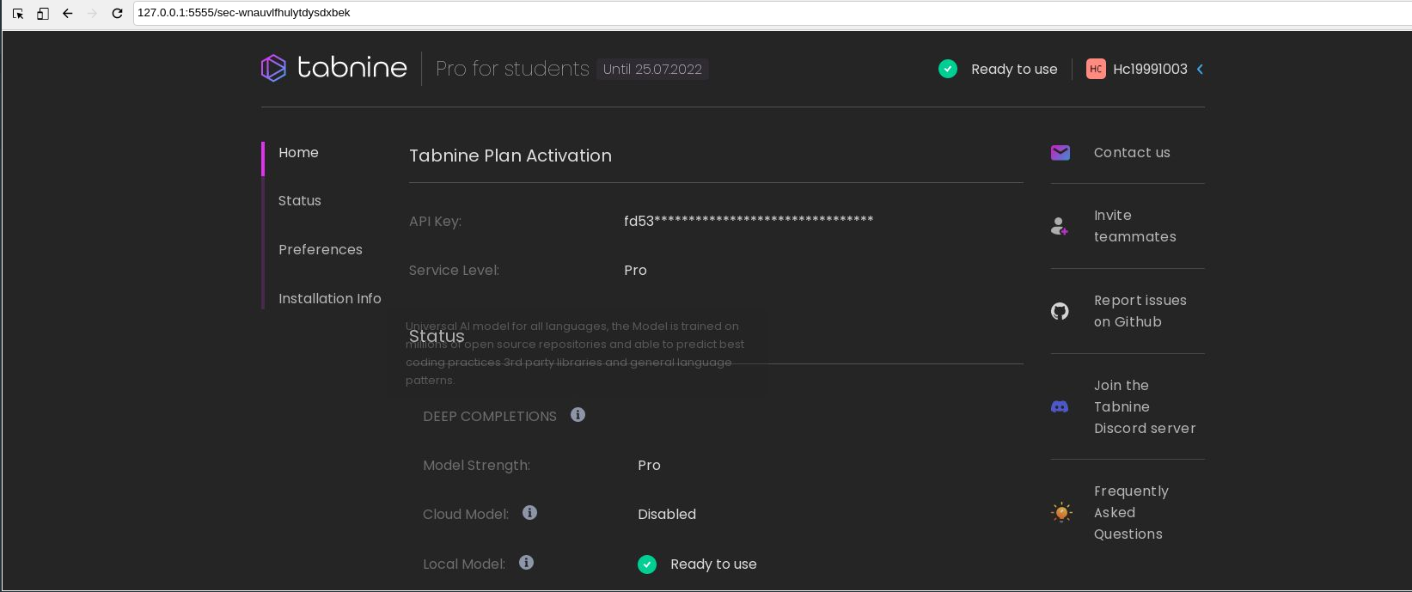Click info icon next to Deep Completions
Viewport: 1412px width, 592px height.
(x=578, y=415)
